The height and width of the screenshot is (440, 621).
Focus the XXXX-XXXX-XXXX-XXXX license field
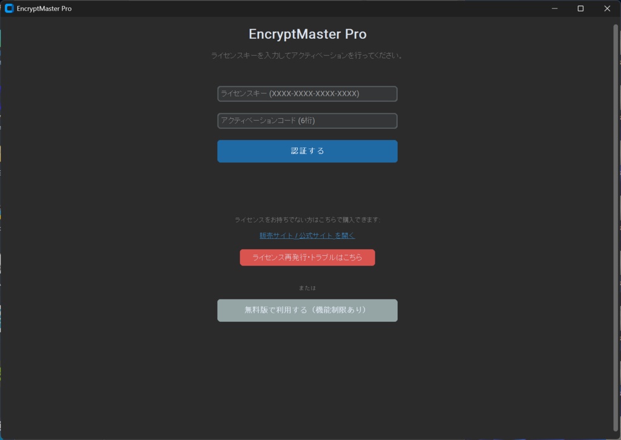click(307, 94)
